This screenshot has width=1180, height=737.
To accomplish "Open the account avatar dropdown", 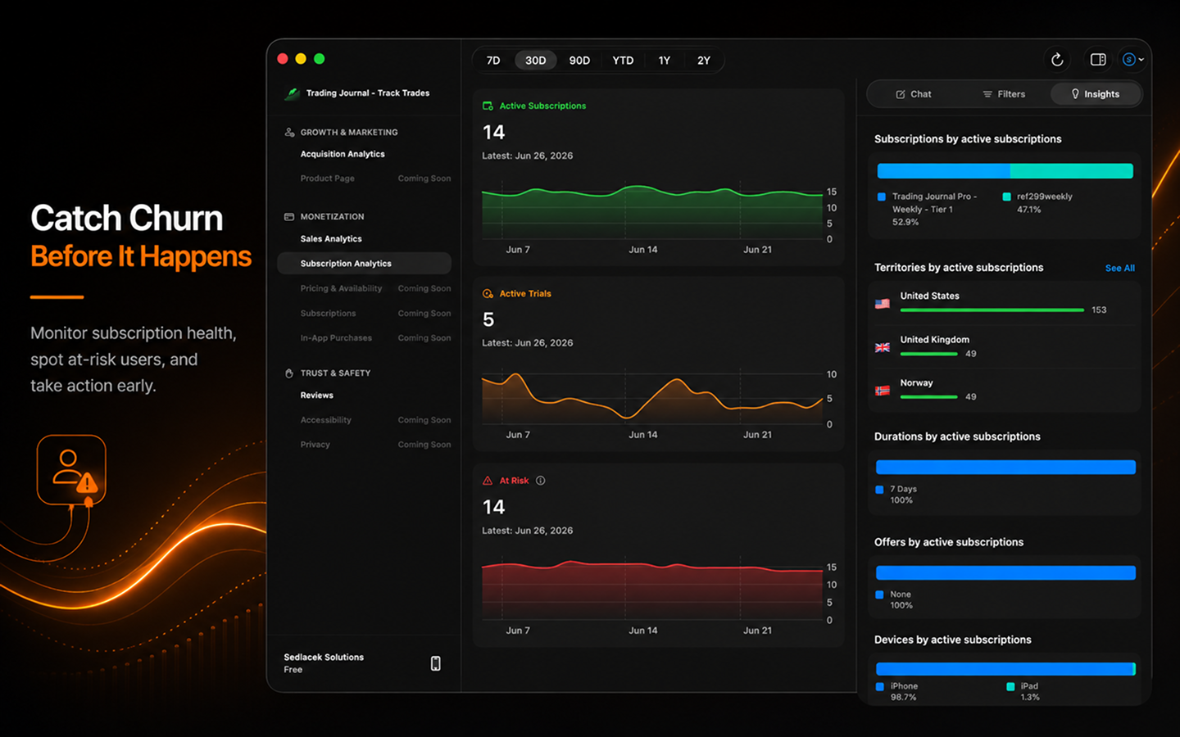I will 1132,60.
